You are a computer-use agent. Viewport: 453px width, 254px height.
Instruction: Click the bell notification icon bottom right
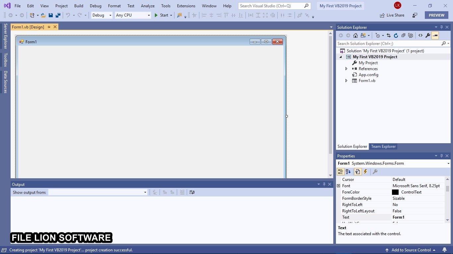(444, 250)
